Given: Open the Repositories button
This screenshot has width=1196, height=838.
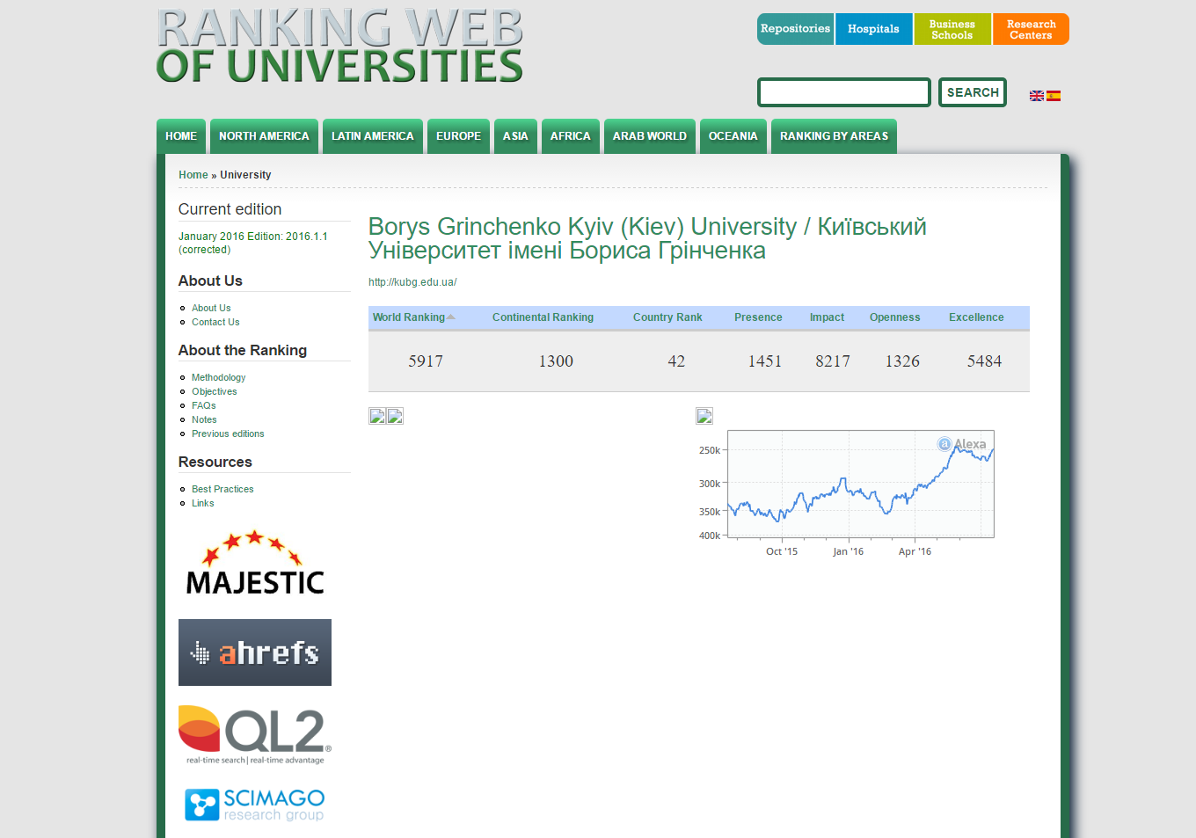Looking at the screenshot, I should (x=795, y=29).
